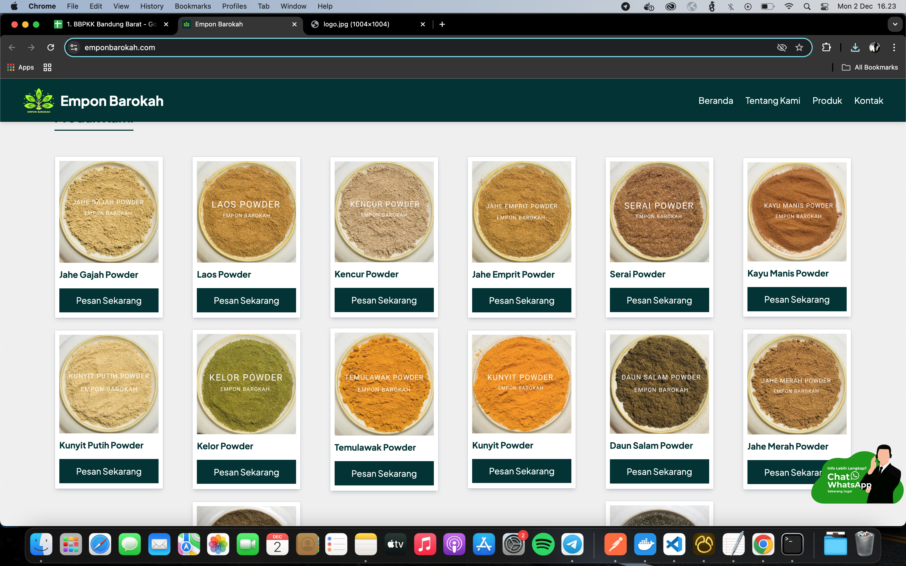Viewport: 906px width, 566px height.
Task: Open the Chrome three-dot menu
Action: 894,47
